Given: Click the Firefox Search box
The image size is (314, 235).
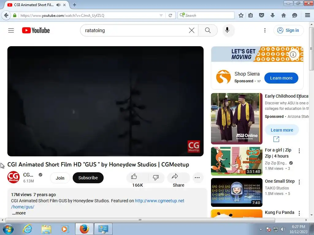Looking at the screenshot, I should click(x=206, y=15).
